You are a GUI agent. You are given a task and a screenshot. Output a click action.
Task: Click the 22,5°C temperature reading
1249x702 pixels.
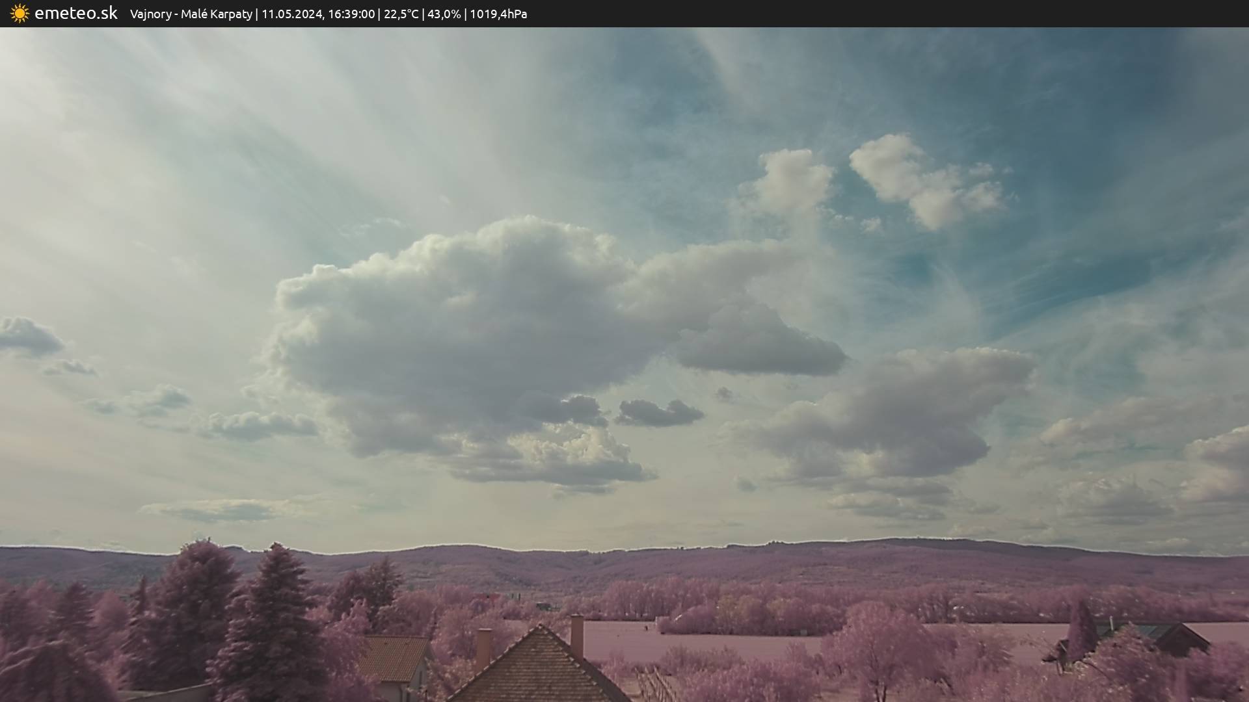pyautogui.click(x=401, y=14)
